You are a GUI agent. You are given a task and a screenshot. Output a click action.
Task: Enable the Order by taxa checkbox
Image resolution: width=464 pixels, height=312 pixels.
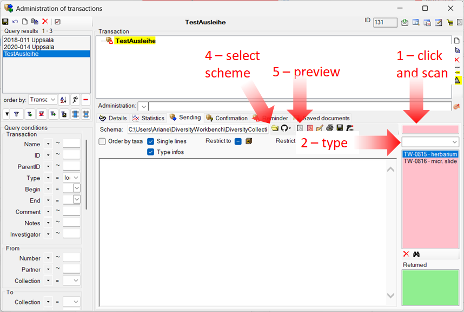point(103,141)
